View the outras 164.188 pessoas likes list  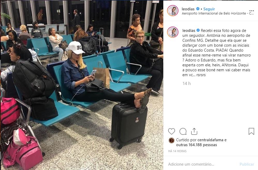tap(196, 145)
